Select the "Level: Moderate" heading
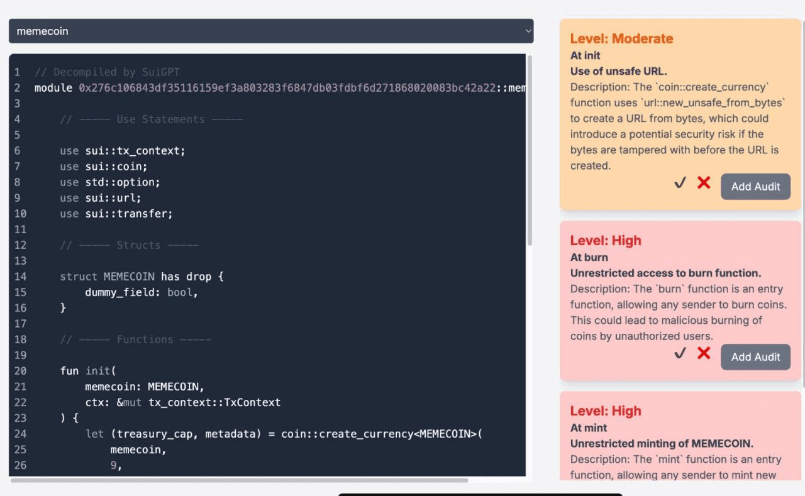This screenshot has width=805, height=496. (x=621, y=38)
